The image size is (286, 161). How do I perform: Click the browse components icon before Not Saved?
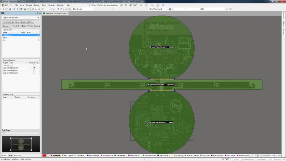point(70,9)
